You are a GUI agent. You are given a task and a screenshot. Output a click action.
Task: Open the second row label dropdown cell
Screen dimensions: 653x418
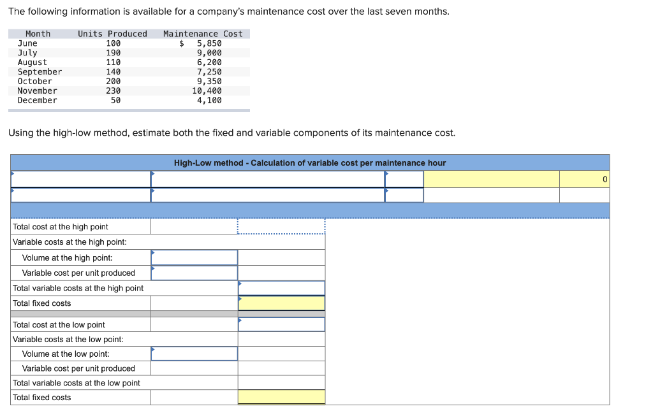point(80,195)
